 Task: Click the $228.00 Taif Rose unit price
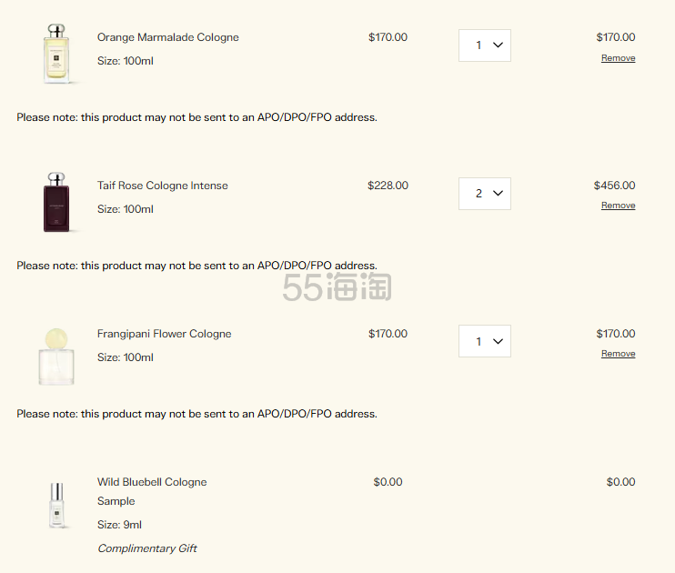click(388, 186)
